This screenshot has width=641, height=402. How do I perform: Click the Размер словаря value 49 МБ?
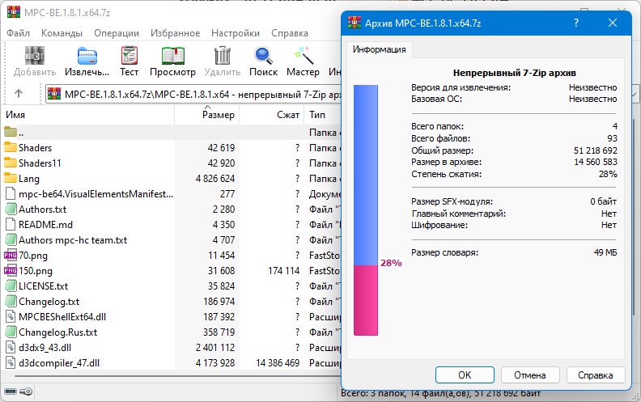click(605, 252)
